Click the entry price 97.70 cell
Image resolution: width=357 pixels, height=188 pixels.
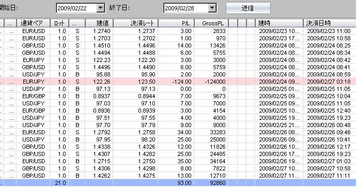pyautogui.click(x=103, y=125)
